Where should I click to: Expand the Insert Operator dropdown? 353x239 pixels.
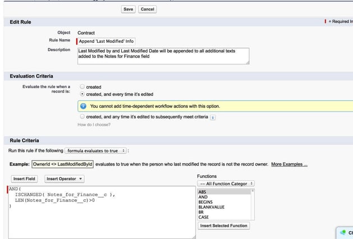click(65, 179)
